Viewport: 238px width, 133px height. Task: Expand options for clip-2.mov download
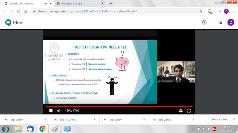coord(193,120)
